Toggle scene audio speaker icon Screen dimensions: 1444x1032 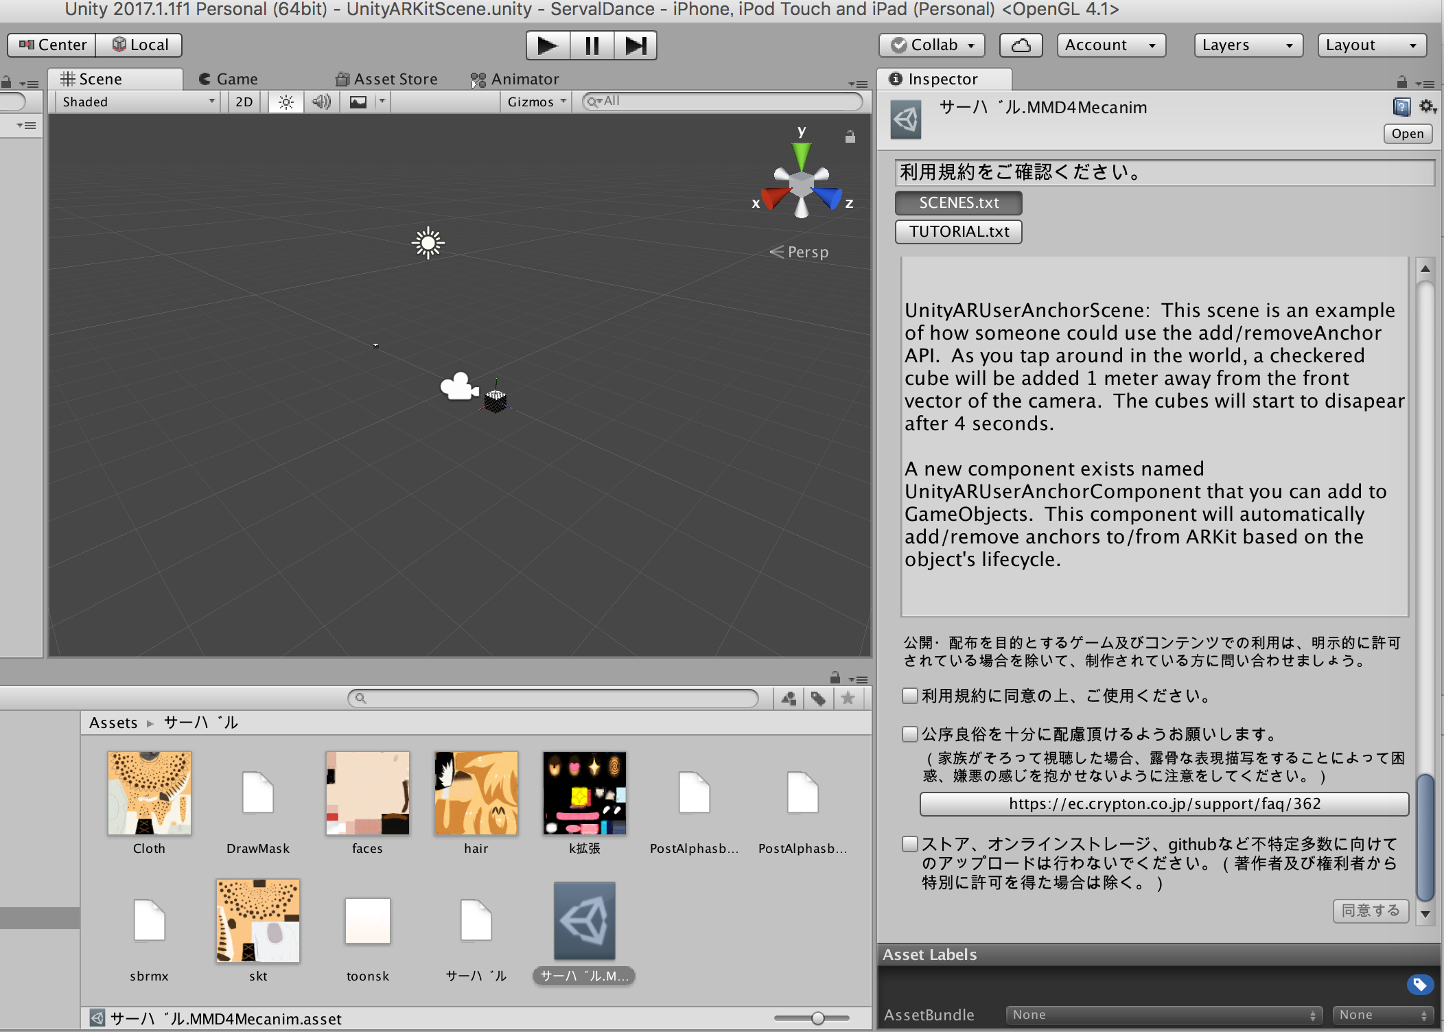[321, 102]
